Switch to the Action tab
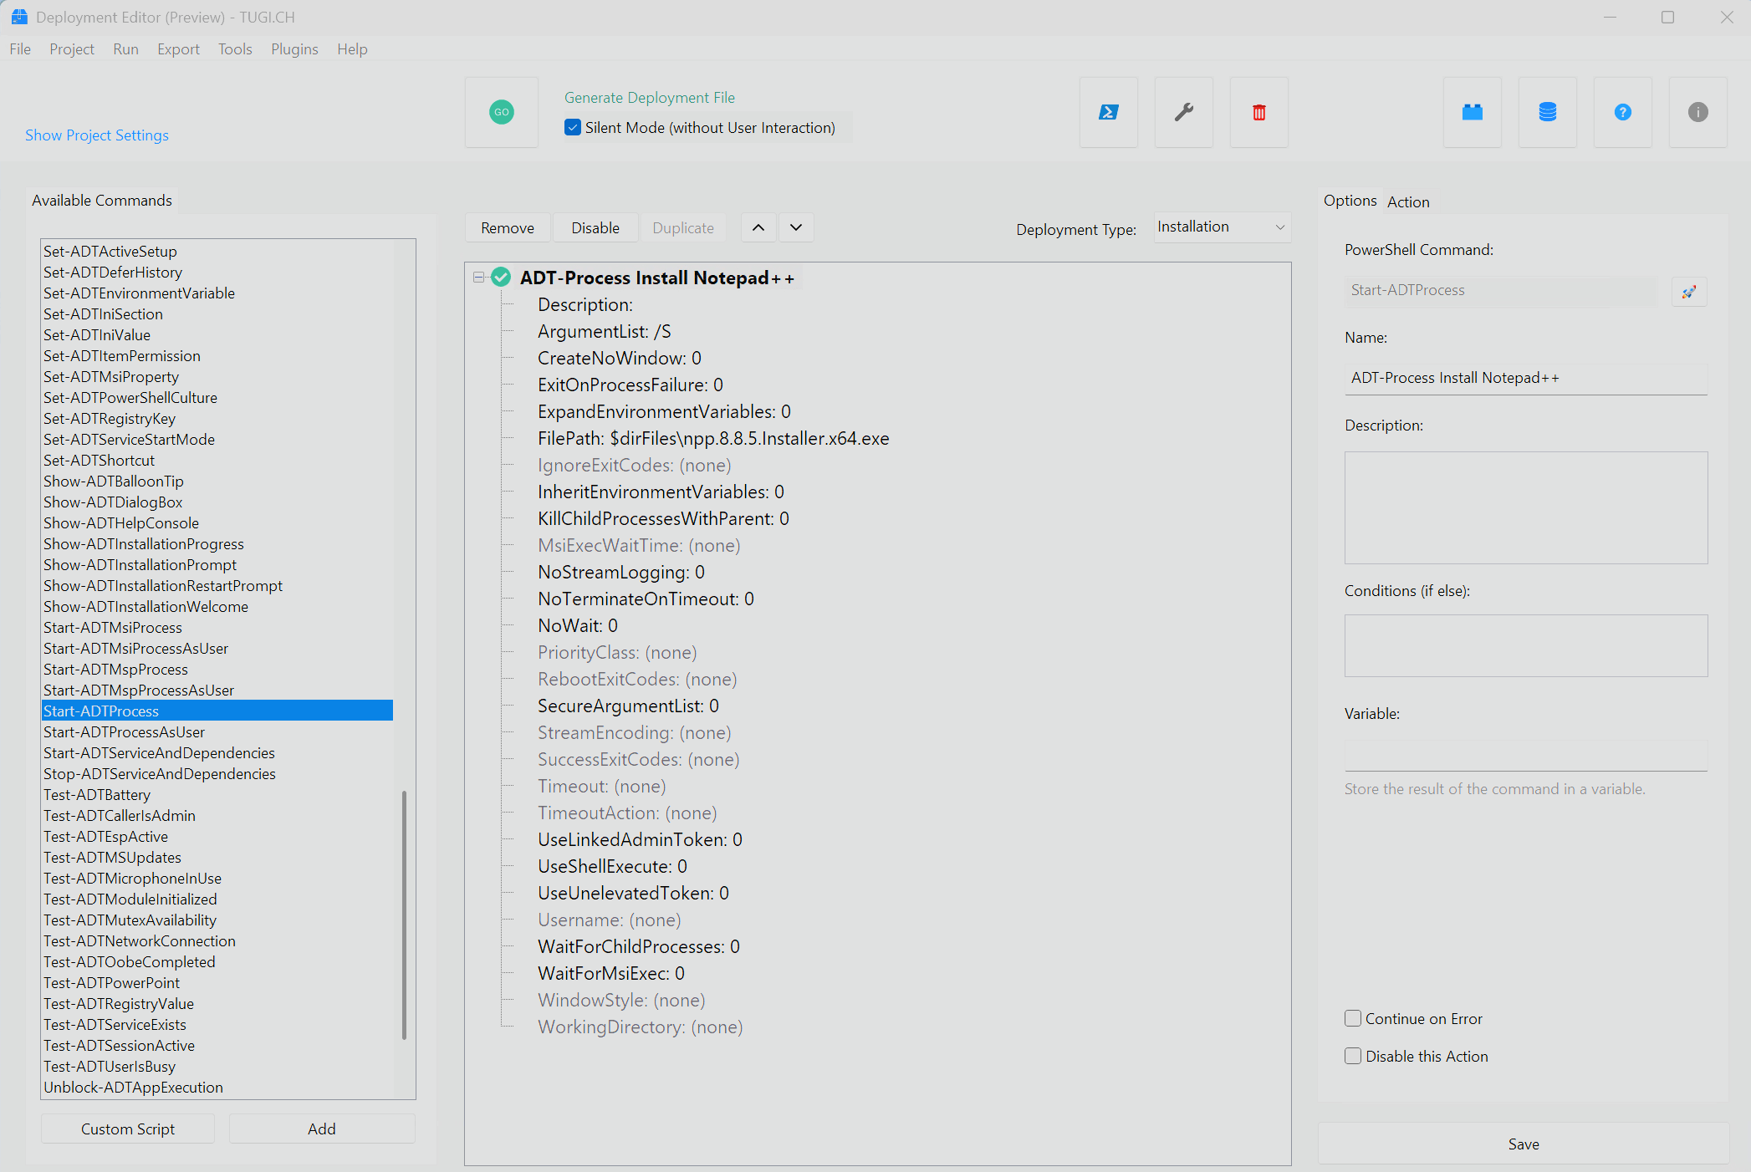The height and width of the screenshot is (1172, 1751). [x=1408, y=202]
